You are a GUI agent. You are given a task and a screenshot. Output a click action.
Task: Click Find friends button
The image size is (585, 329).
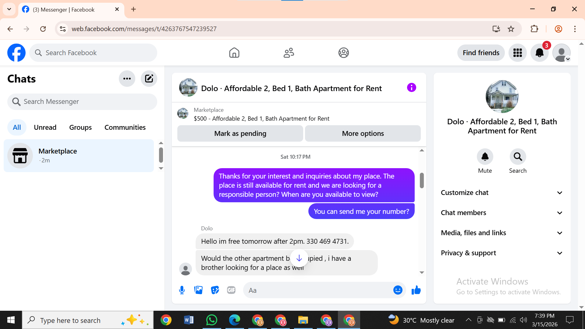(x=481, y=53)
